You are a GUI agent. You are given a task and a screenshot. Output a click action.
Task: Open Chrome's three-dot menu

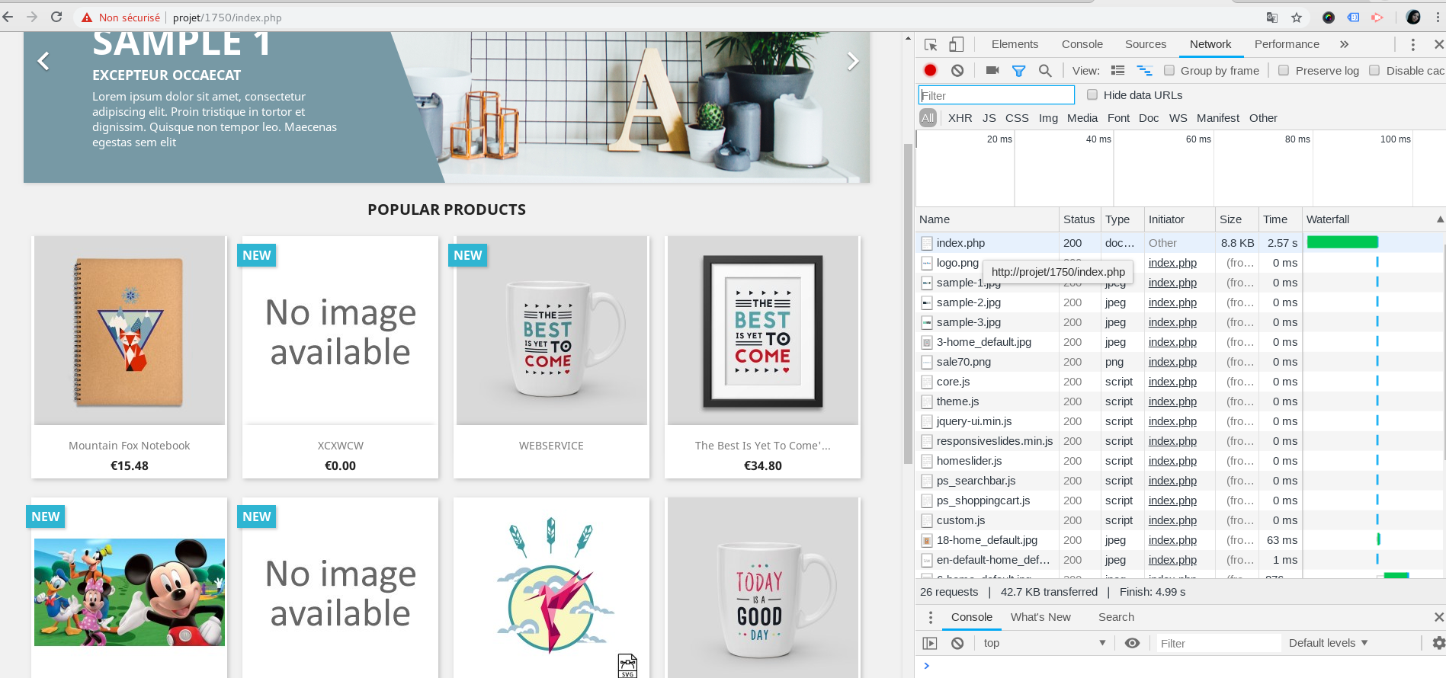tap(1438, 18)
